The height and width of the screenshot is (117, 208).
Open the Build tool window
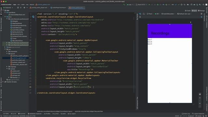pos(63,114)
